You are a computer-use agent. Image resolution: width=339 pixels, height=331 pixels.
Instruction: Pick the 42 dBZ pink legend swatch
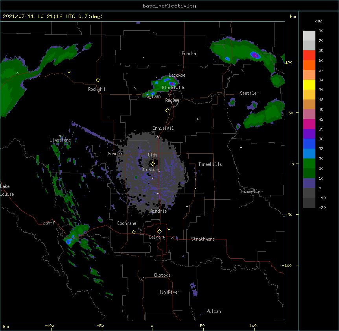pos(309,114)
